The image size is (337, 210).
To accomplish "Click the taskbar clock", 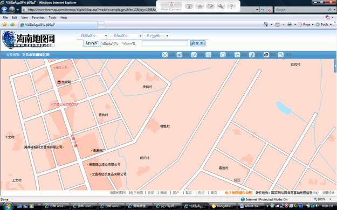I will tap(327, 206).
